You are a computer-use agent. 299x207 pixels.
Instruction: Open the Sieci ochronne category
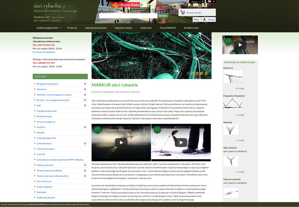click(44, 181)
